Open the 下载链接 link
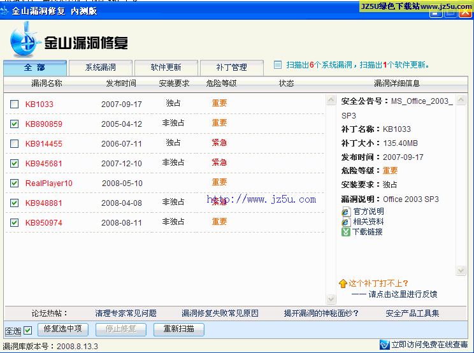Screen dimensions: 474x353 pos(368,232)
